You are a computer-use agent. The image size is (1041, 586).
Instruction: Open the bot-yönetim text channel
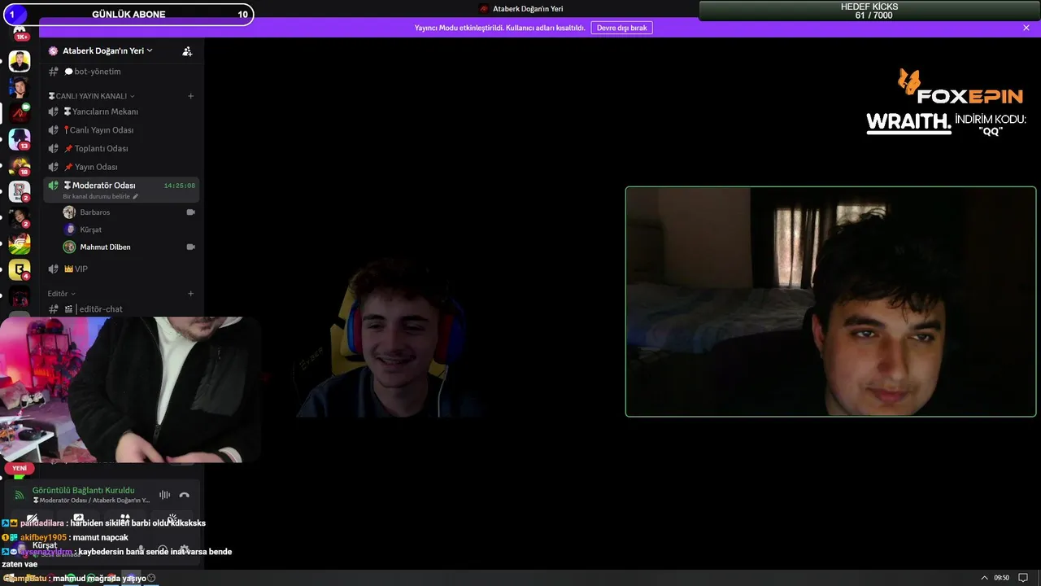(120, 72)
